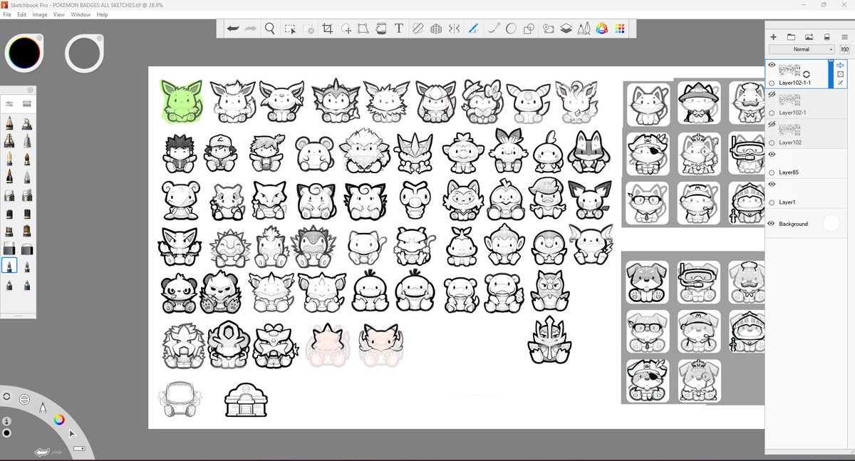Show the hidden Layer102 layer
855x461 pixels.
[772, 124]
